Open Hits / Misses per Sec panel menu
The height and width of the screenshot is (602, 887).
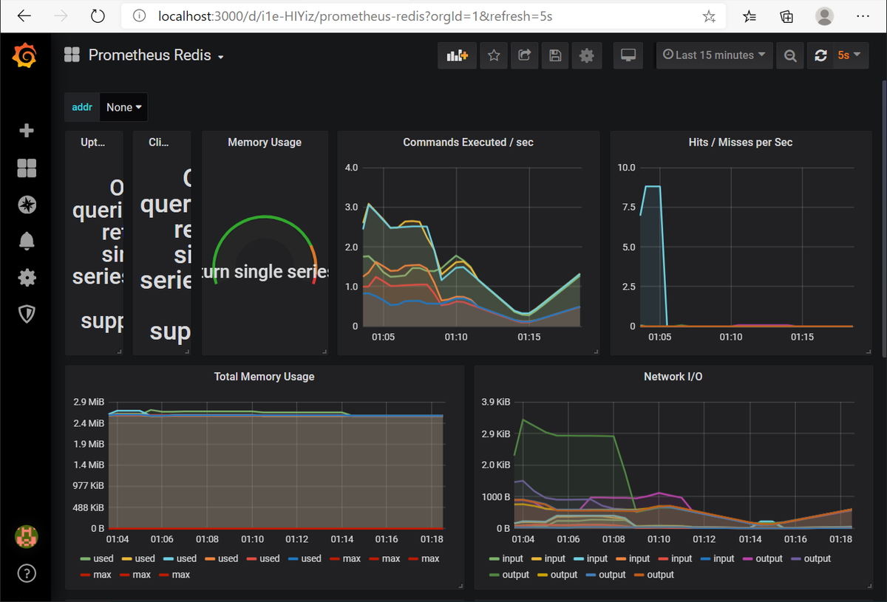741,143
